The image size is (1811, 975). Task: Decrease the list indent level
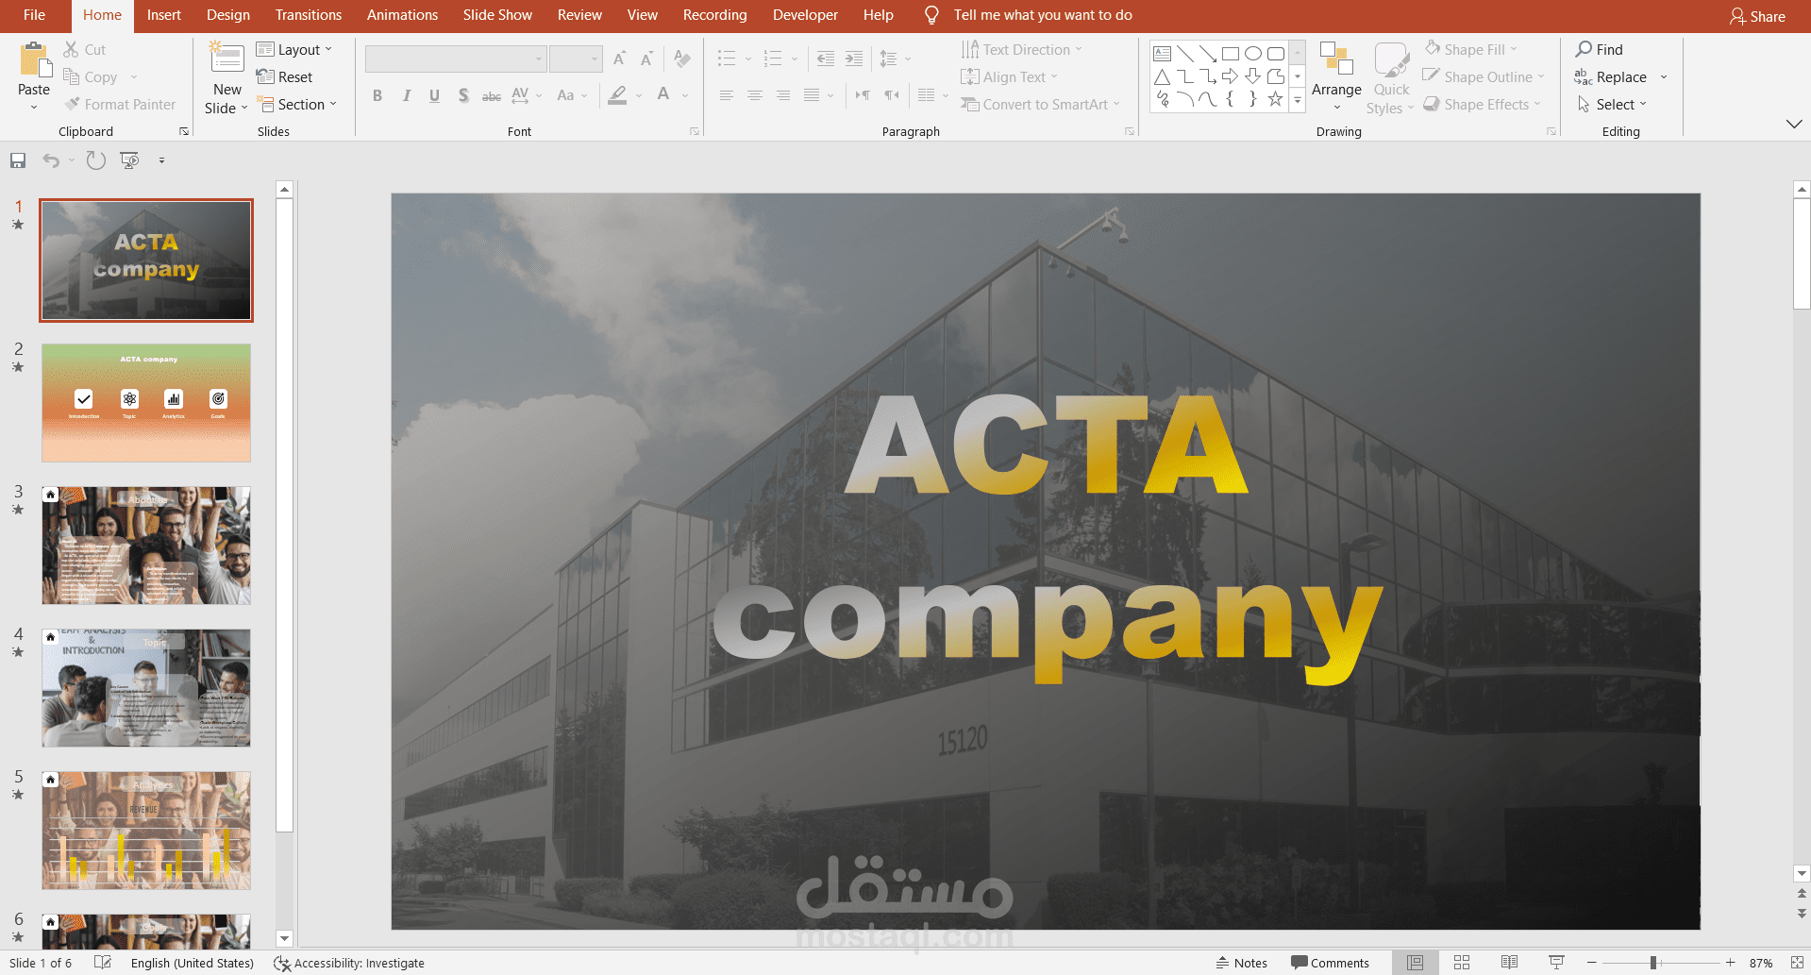click(826, 59)
